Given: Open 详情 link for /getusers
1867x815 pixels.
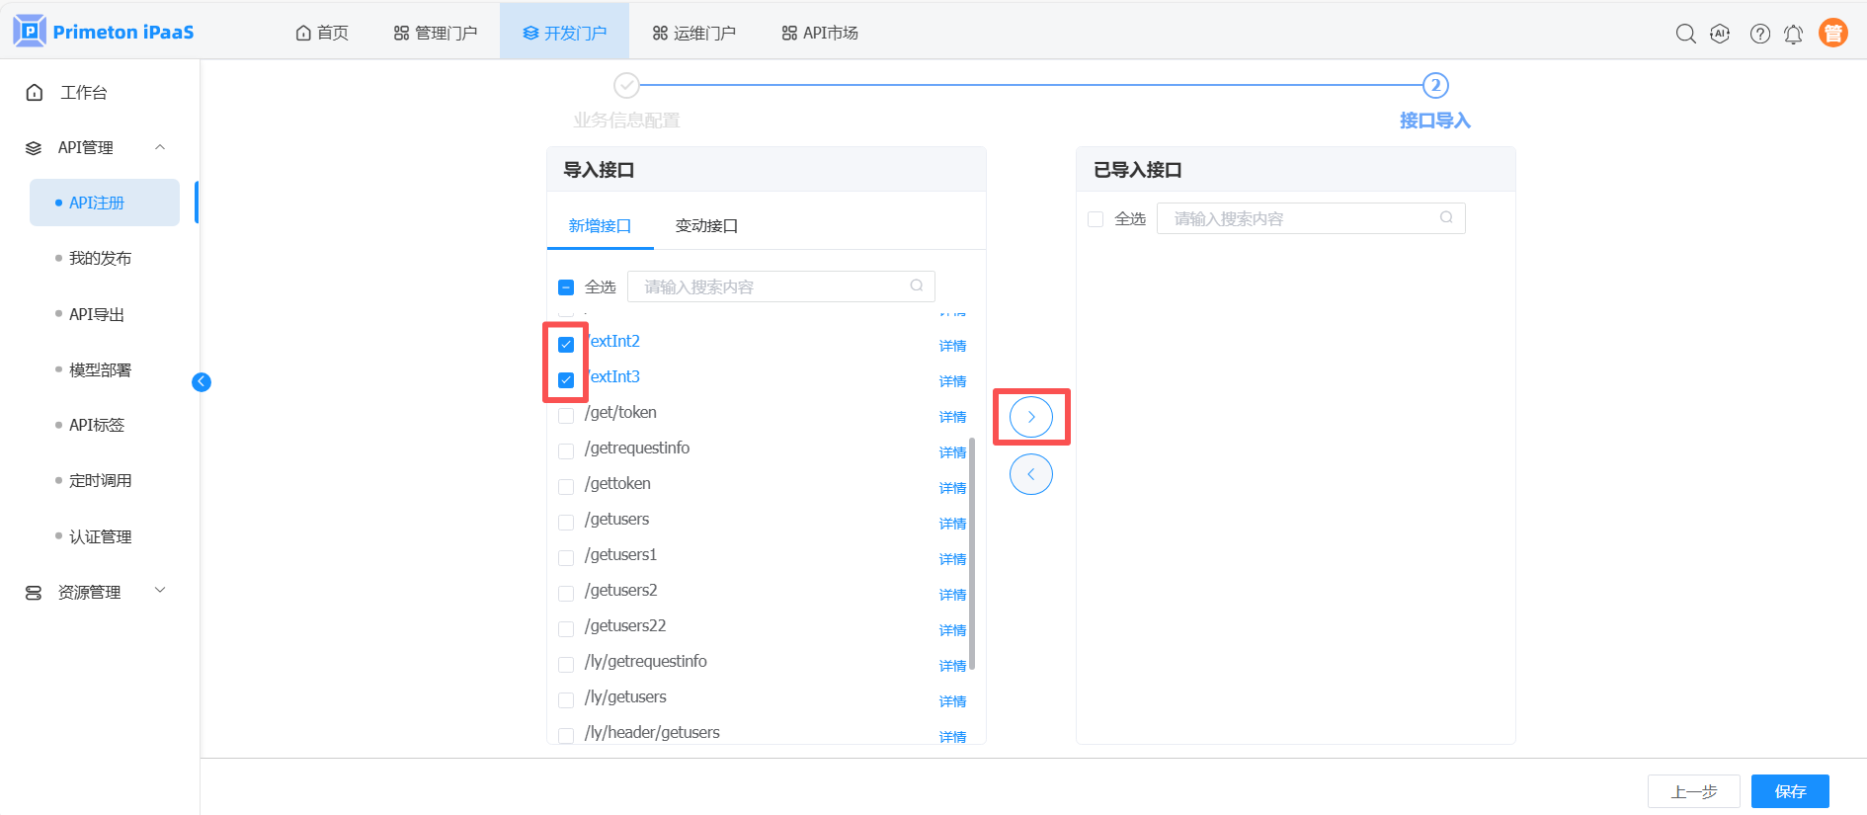Looking at the screenshot, I should point(952,524).
